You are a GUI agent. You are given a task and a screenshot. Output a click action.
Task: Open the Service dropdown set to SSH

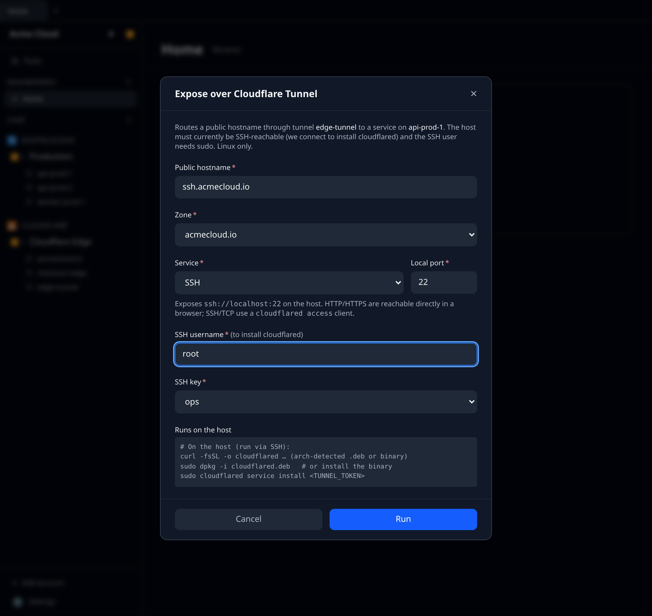289,283
